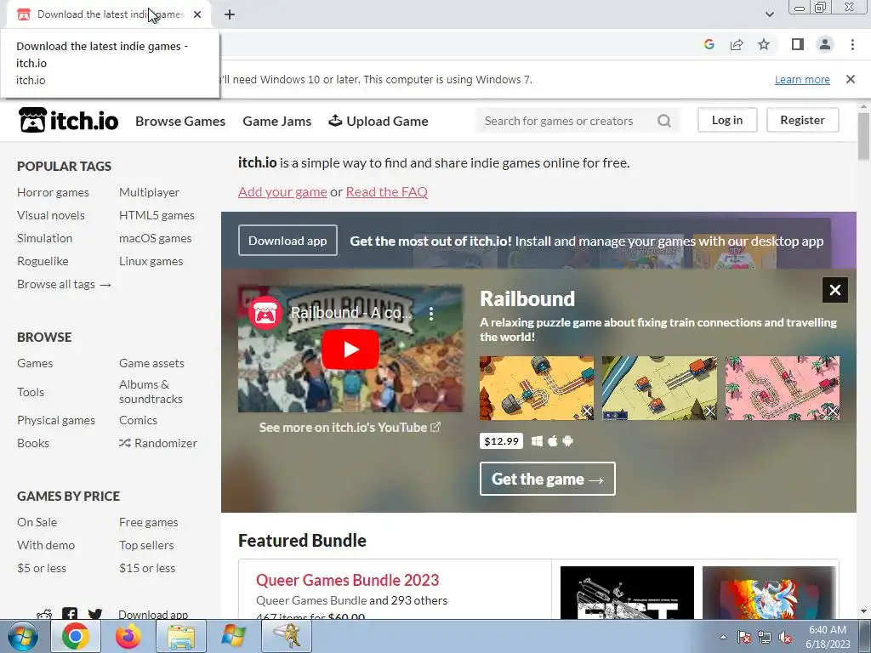This screenshot has width=871, height=653.
Task: Browse Game assets
Action: [151, 363]
